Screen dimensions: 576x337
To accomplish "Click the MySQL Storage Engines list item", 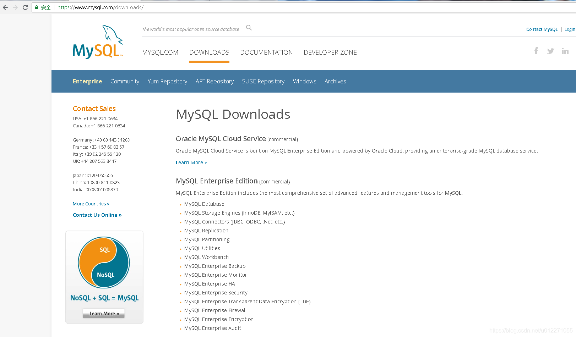I will [x=239, y=213].
